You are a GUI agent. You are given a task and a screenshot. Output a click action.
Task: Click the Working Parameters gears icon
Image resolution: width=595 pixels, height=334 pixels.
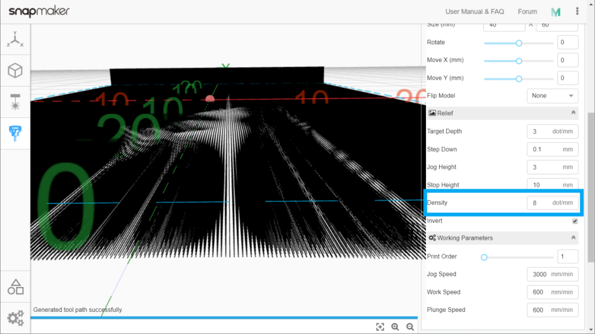(x=432, y=238)
